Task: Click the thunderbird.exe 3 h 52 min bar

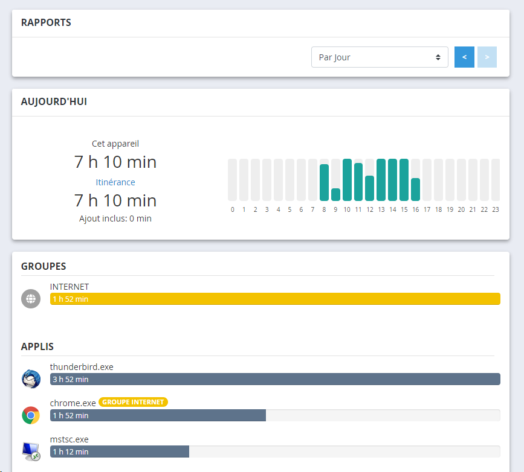Action: click(x=275, y=379)
